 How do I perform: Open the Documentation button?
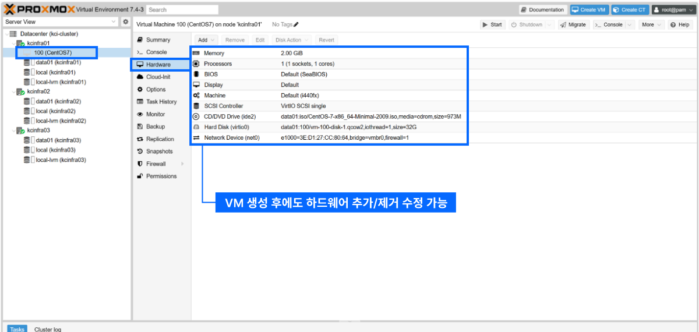coord(542,9)
